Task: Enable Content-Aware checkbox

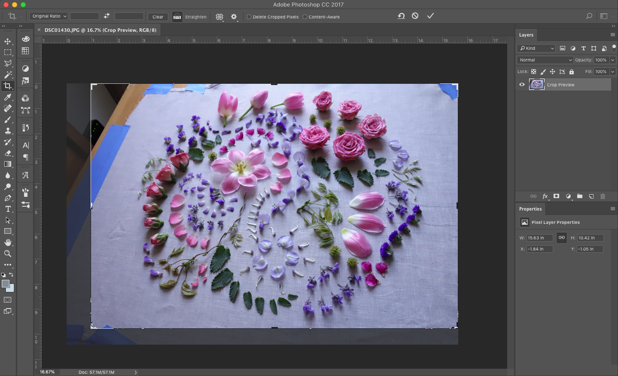Action: tap(305, 17)
